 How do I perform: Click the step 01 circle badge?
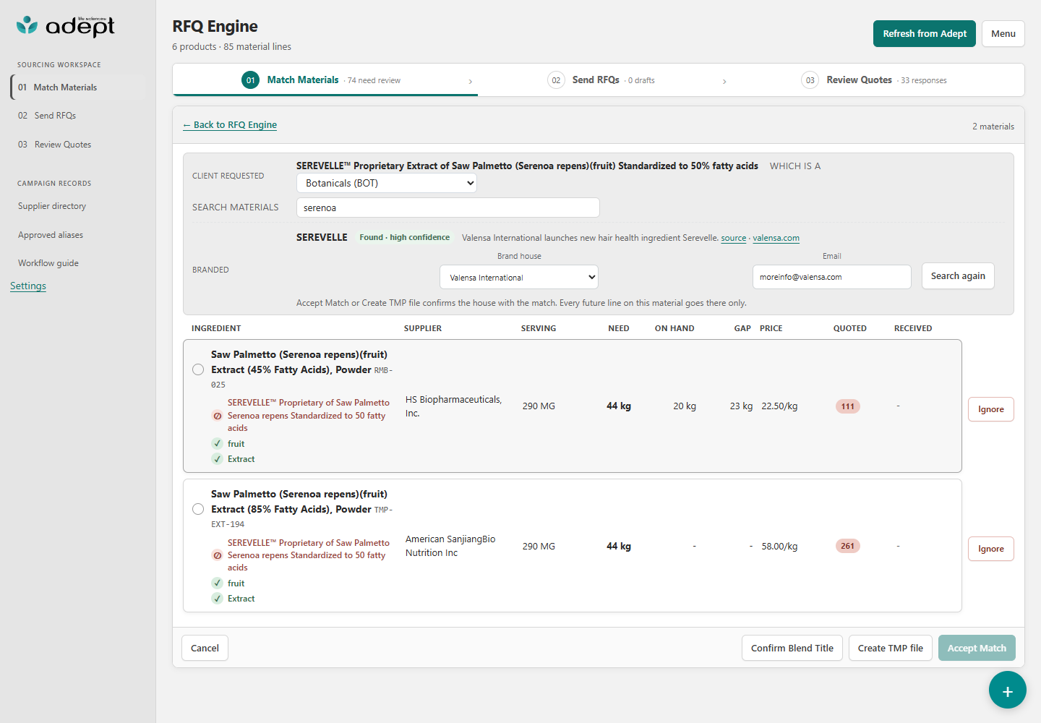(250, 80)
